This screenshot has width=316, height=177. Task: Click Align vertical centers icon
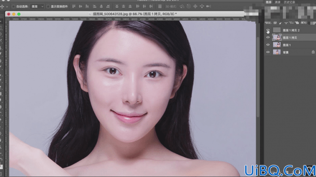(80, 6)
